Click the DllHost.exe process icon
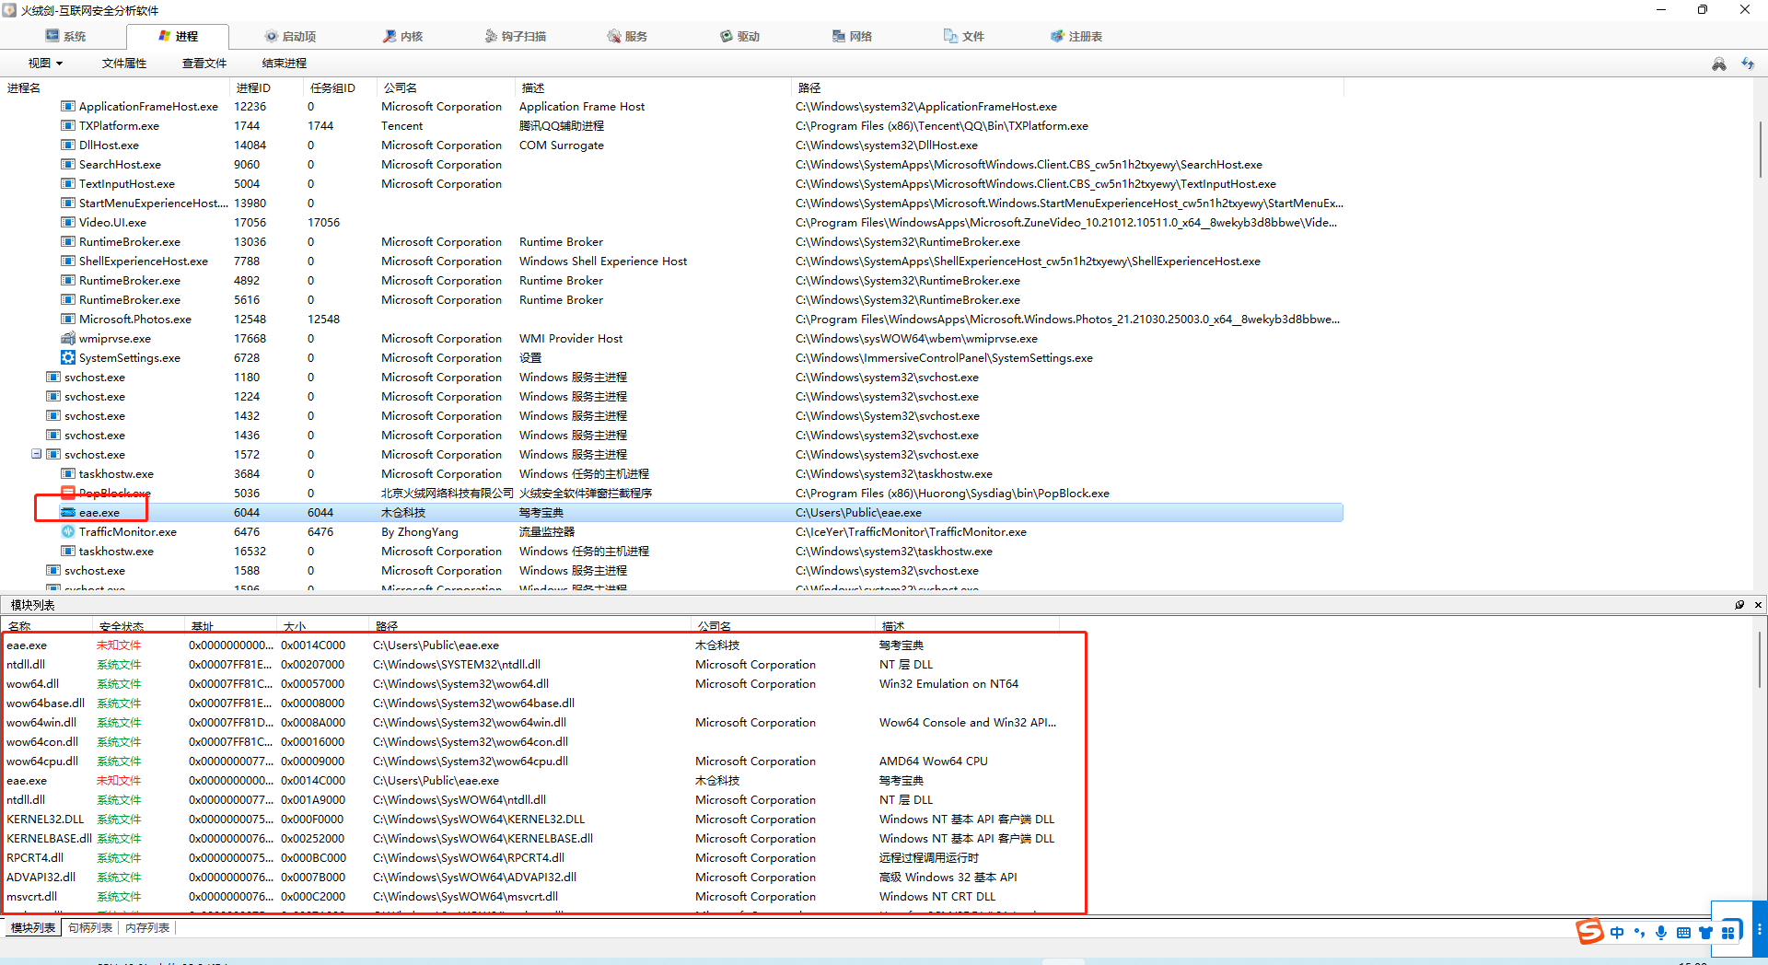 [68, 145]
